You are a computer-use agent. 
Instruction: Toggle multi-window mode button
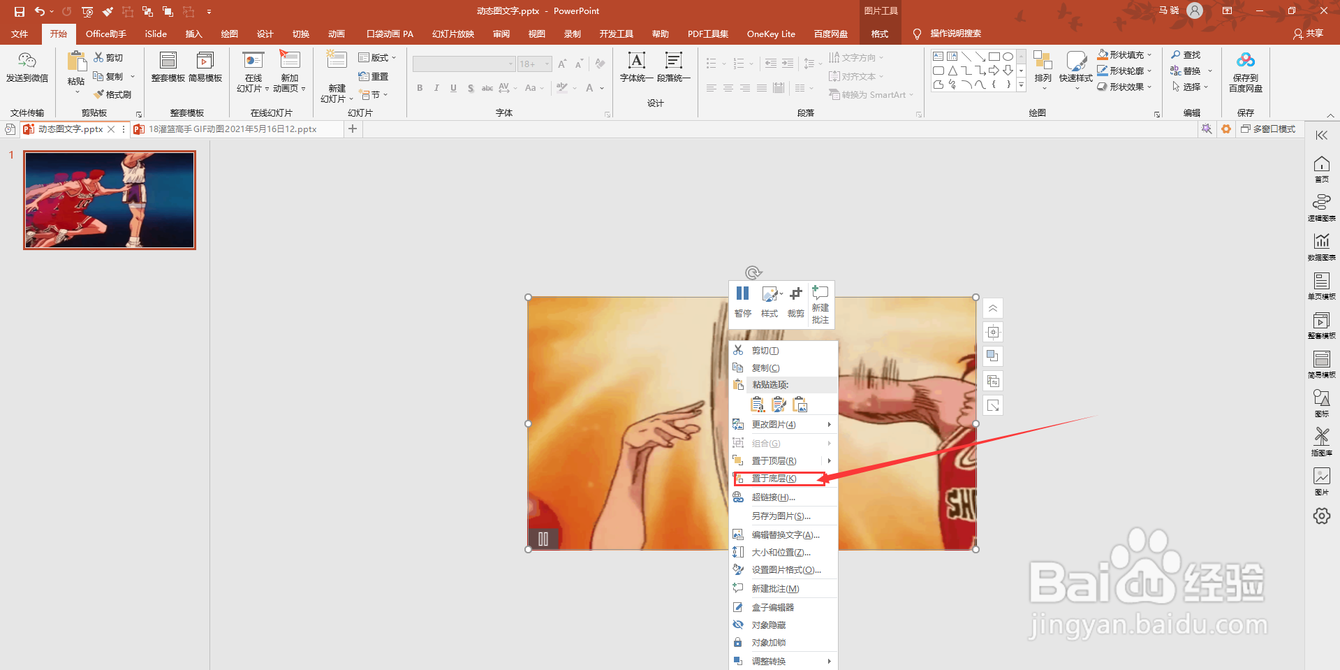click(x=1267, y=129)
